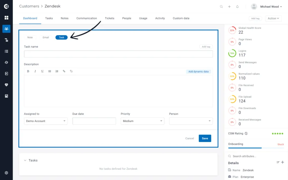Switch to the Usage tab
This screenshot has width=288, height=180.
143,18
